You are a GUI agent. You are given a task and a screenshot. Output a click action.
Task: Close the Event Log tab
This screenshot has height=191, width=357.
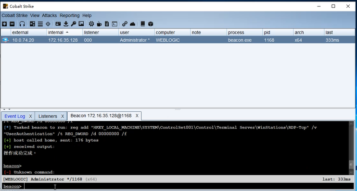pyautogui.click(x=30, y=116)
